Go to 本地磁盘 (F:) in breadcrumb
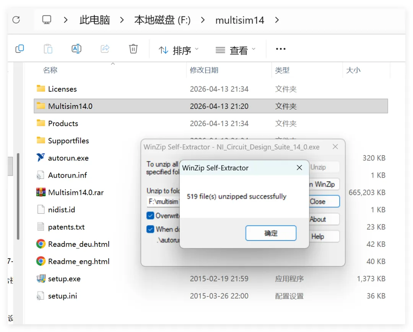413x332 pixels. coord(162,20)
